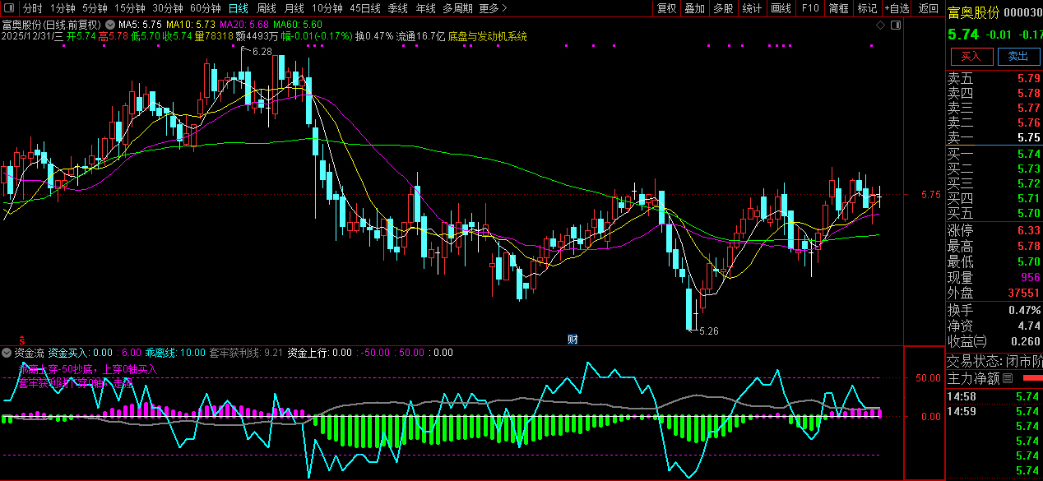Click the diamond marker icon above chart
Viewport: 1043px width, 481px height.
click(880, 25)
